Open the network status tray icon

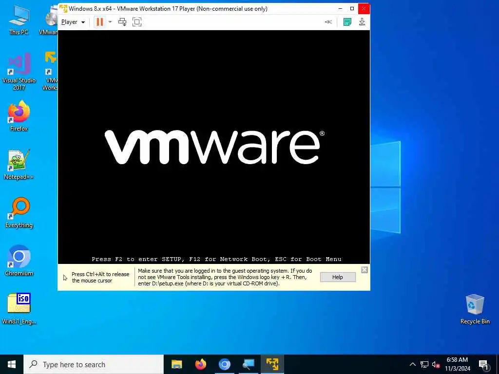(x=424, y=364)
